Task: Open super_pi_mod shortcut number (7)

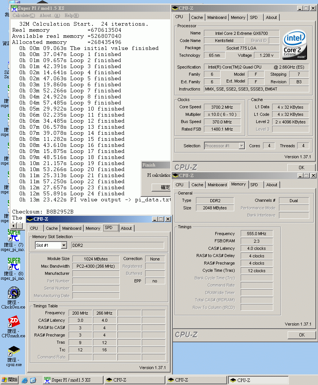Action: (14, 240)
